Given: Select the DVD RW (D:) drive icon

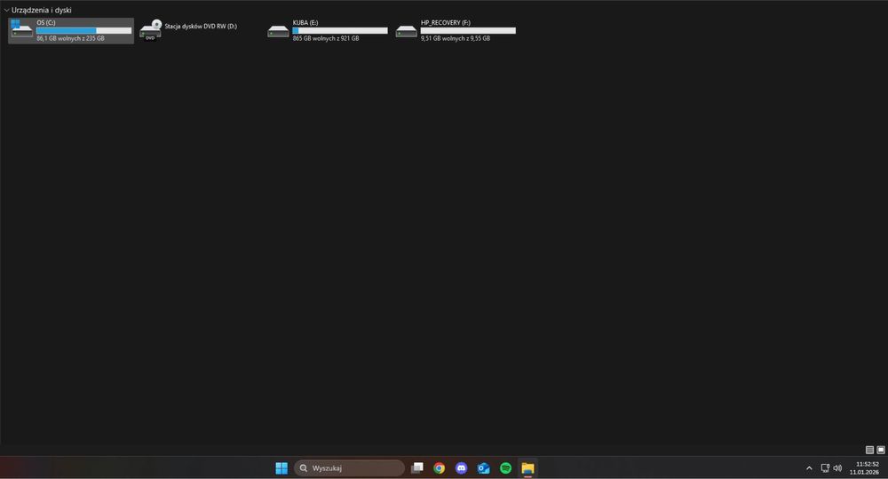Looking at the screenshot, I should click(151, 30).
